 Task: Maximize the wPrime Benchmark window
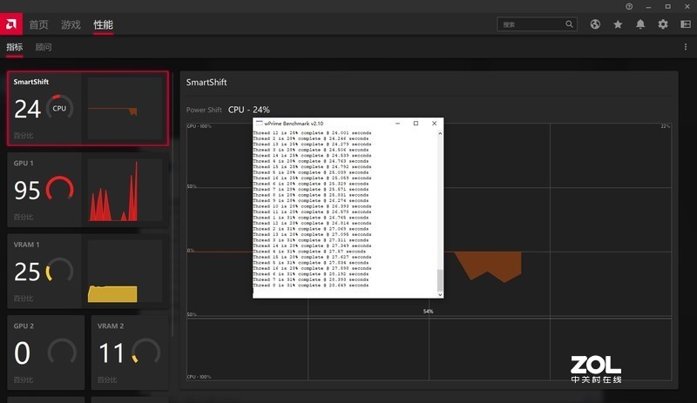pos(416,124)
